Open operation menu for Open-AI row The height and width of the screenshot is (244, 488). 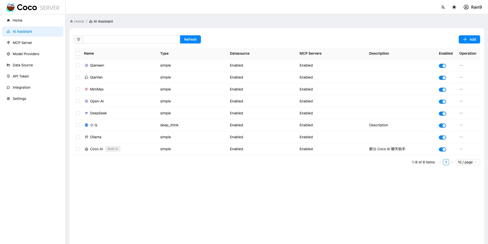461,101
